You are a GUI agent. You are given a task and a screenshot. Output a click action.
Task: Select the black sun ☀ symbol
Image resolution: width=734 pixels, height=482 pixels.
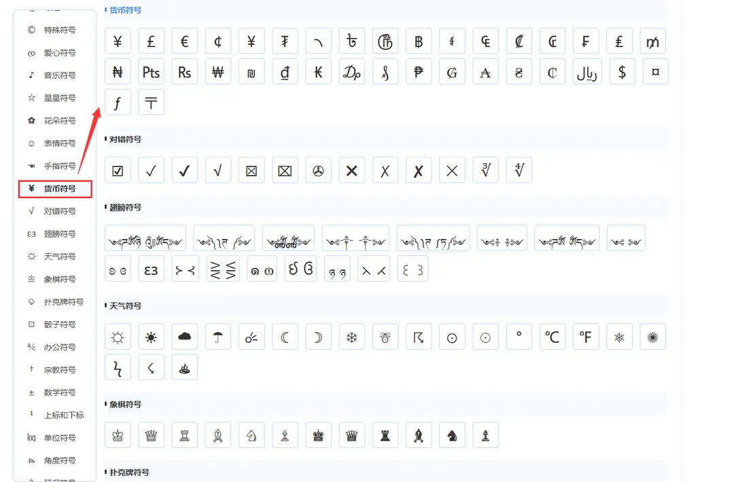pos(151,337)
